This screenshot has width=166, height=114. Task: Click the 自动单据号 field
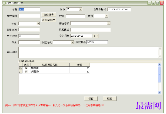pos(119,9)
